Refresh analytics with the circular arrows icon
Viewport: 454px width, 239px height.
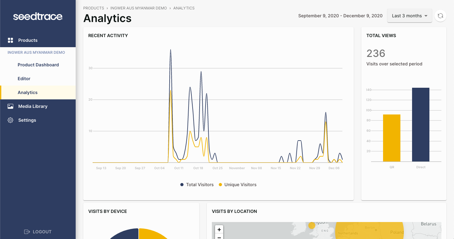[x=440, y=16]
